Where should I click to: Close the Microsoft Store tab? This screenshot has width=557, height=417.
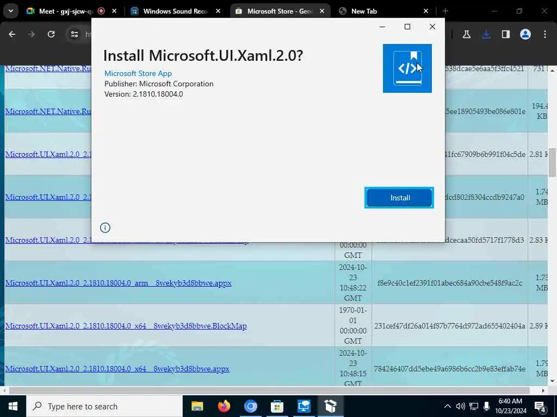[322, 11]
